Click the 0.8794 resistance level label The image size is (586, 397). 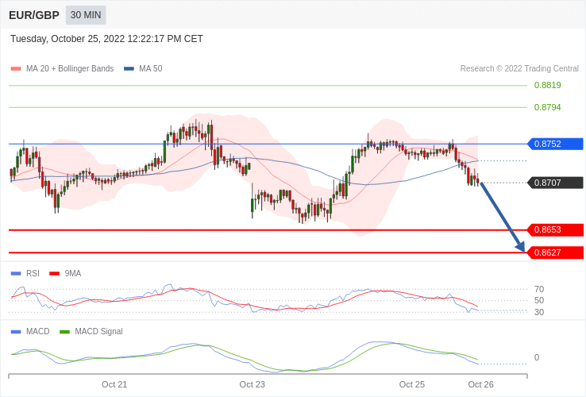click(548, 107)
